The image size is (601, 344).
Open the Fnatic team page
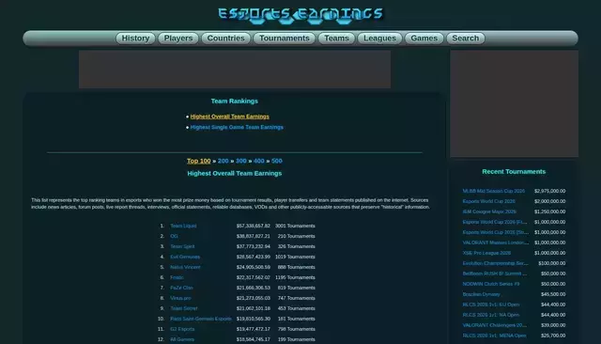pyautogui.click(x=177, y=277)
